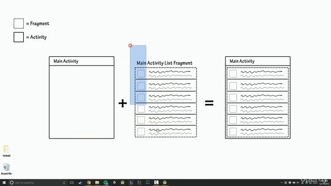Viewport: 331px width, 186px height.
Task: Focus the Ask me anything search box
Action: 38,182
